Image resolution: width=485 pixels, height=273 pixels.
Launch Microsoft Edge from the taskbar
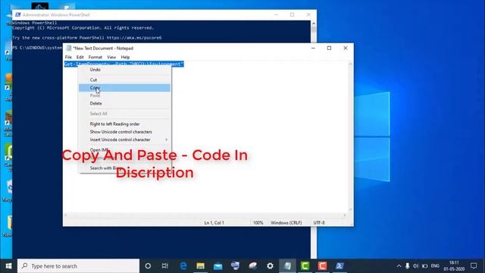coord(183,266)
